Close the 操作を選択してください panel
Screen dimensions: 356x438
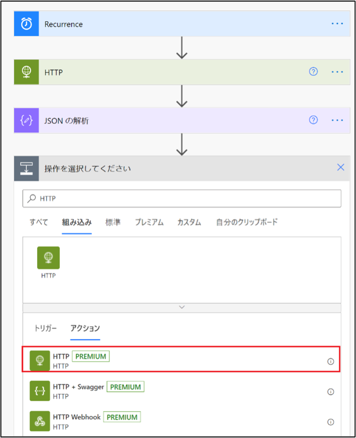pos(340,167)
